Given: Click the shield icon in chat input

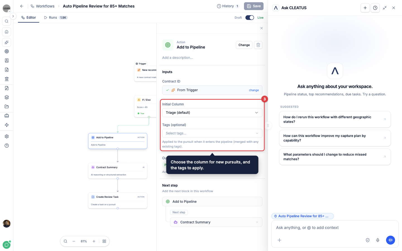Looking at the screenshot, I should [x=368, y=240].
